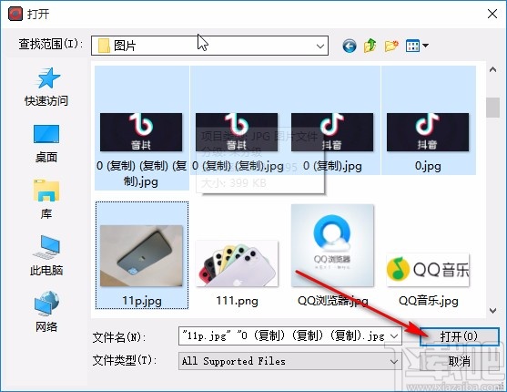Click the scrollbar up arrow

492,69
